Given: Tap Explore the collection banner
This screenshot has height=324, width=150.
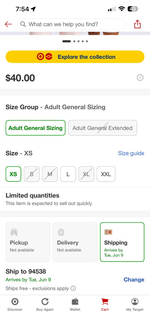Looking at the screenshot, I should click(x=75, y=57).
